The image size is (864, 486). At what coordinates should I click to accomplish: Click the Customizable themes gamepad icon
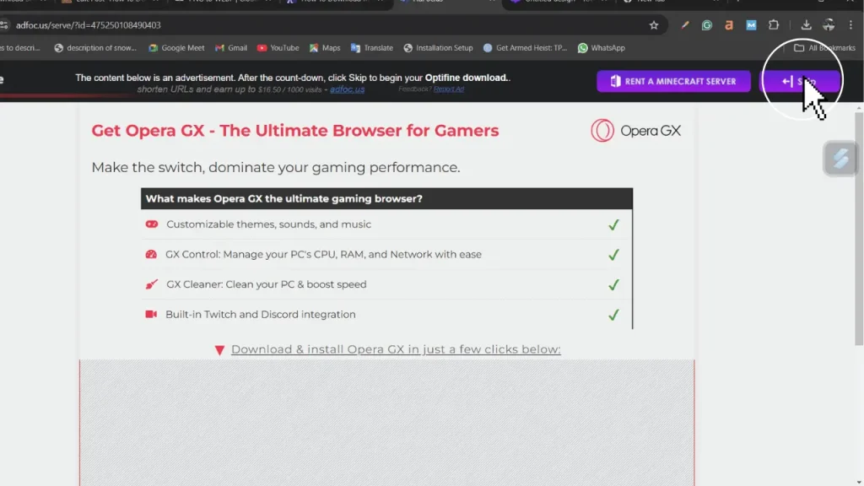[x=152, y=224]
